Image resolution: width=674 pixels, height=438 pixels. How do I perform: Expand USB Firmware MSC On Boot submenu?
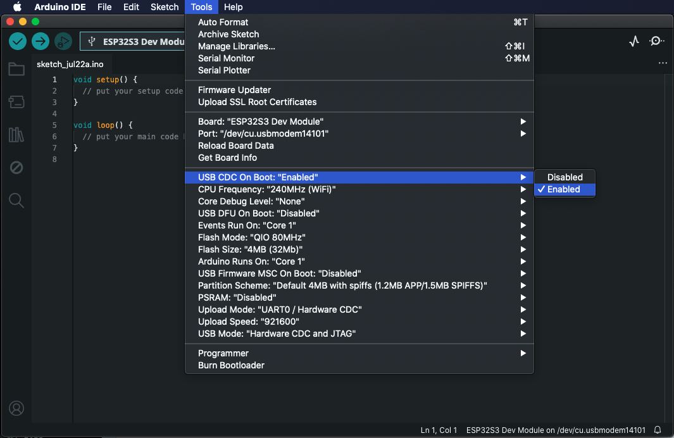point(359,273)
